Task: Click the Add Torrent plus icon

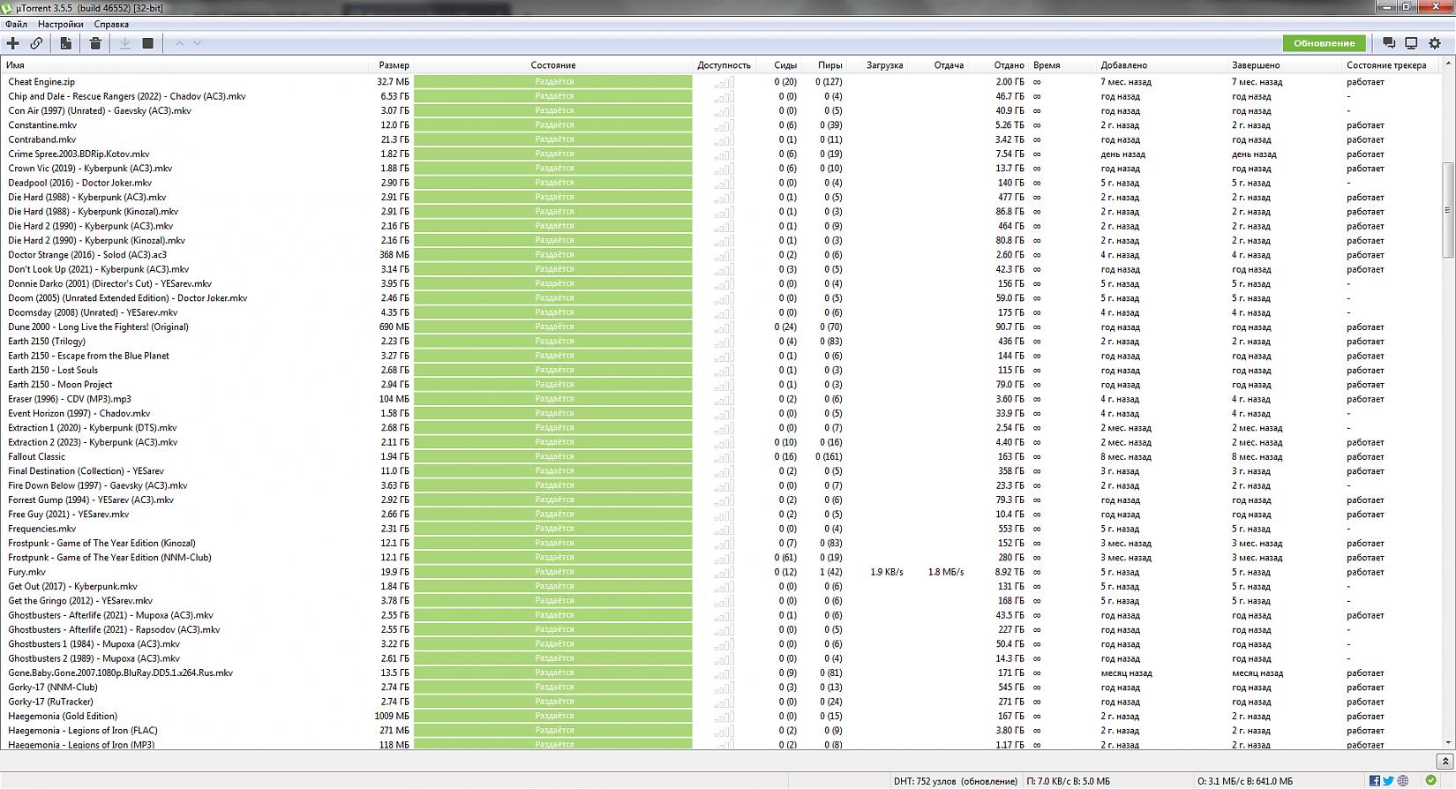Action: click(x=13, y=43)
